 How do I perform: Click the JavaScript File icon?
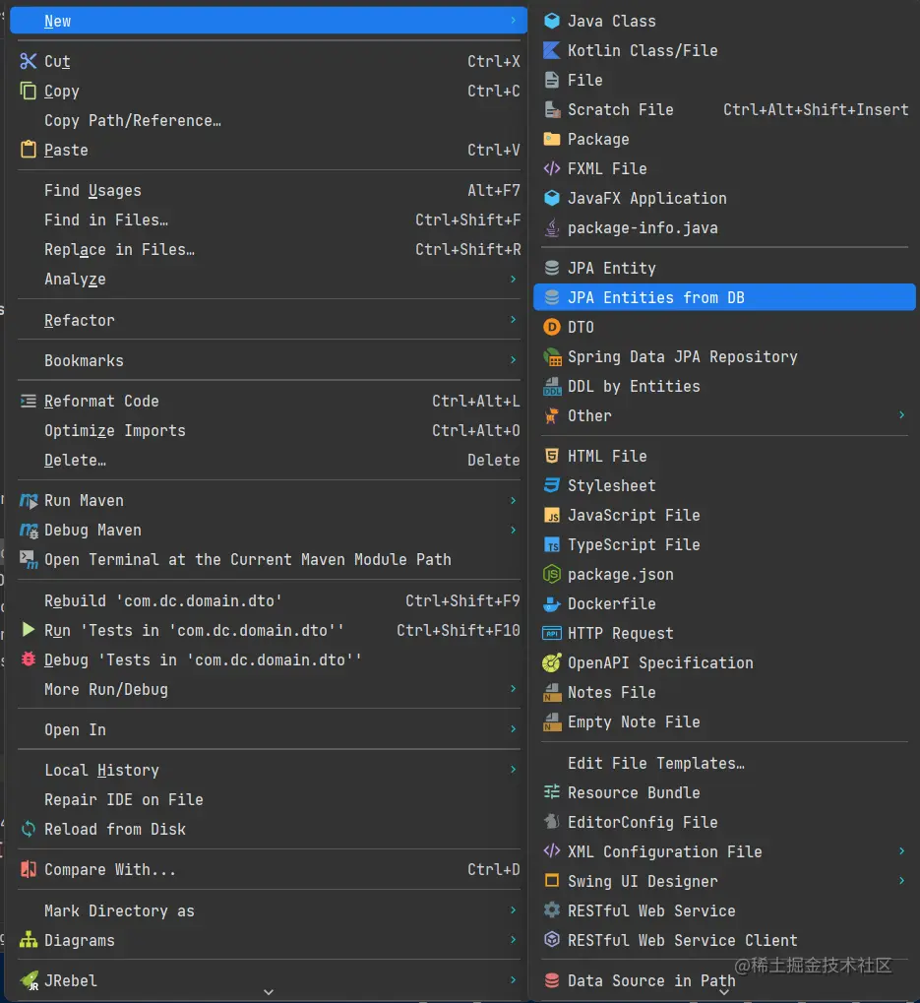[551, 515]
